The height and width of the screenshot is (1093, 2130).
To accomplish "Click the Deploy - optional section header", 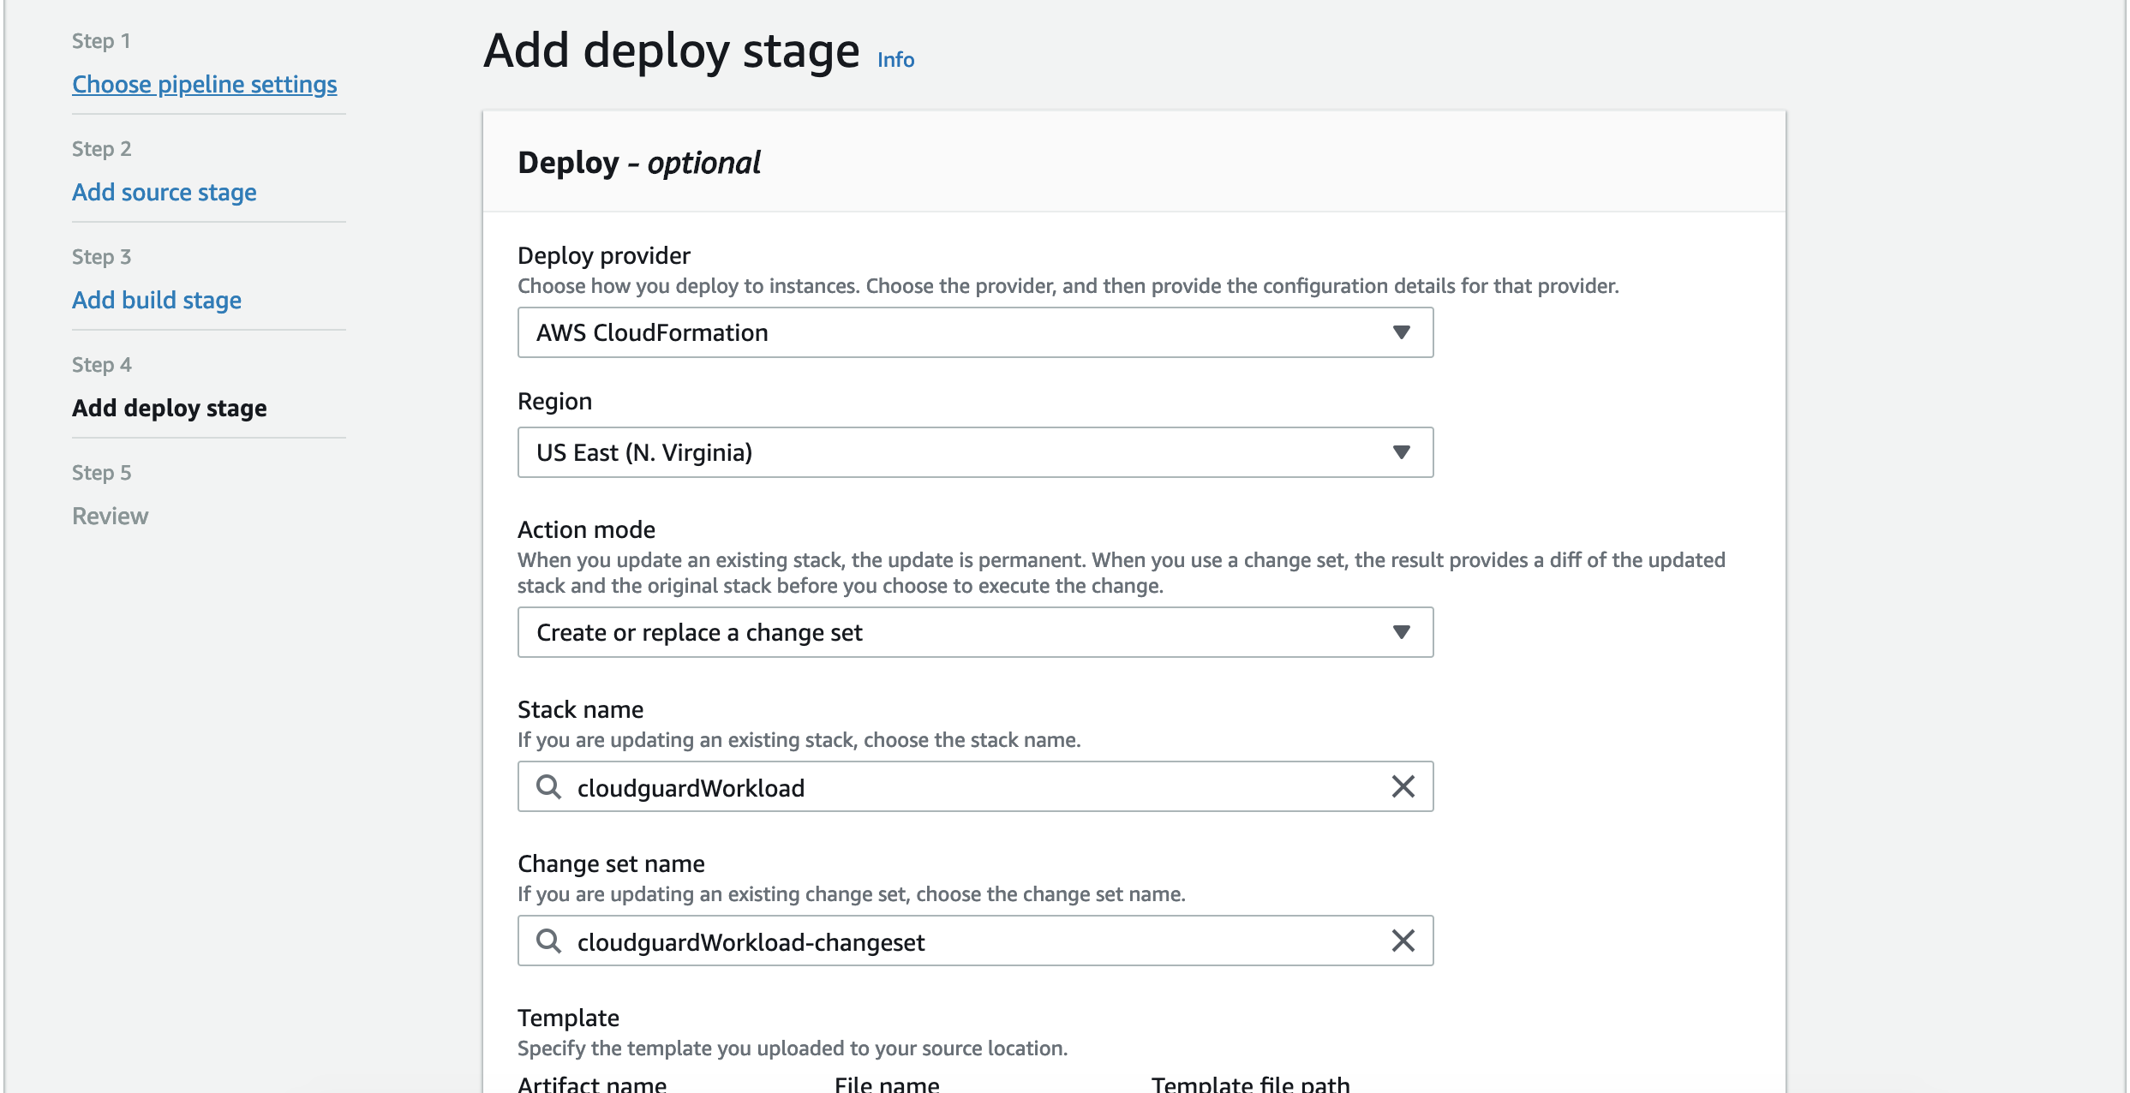I will [638, 163].
